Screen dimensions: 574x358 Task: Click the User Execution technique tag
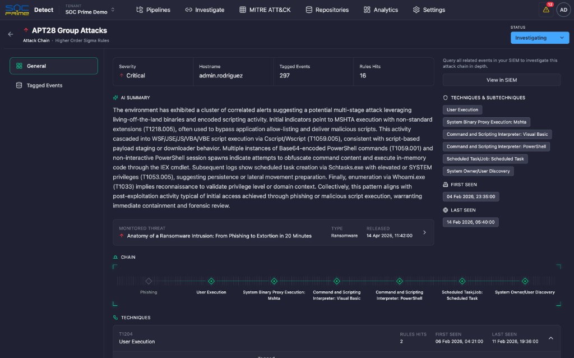click(462, 109)
